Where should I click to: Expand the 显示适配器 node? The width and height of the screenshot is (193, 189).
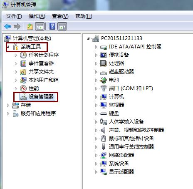(96, 172)
